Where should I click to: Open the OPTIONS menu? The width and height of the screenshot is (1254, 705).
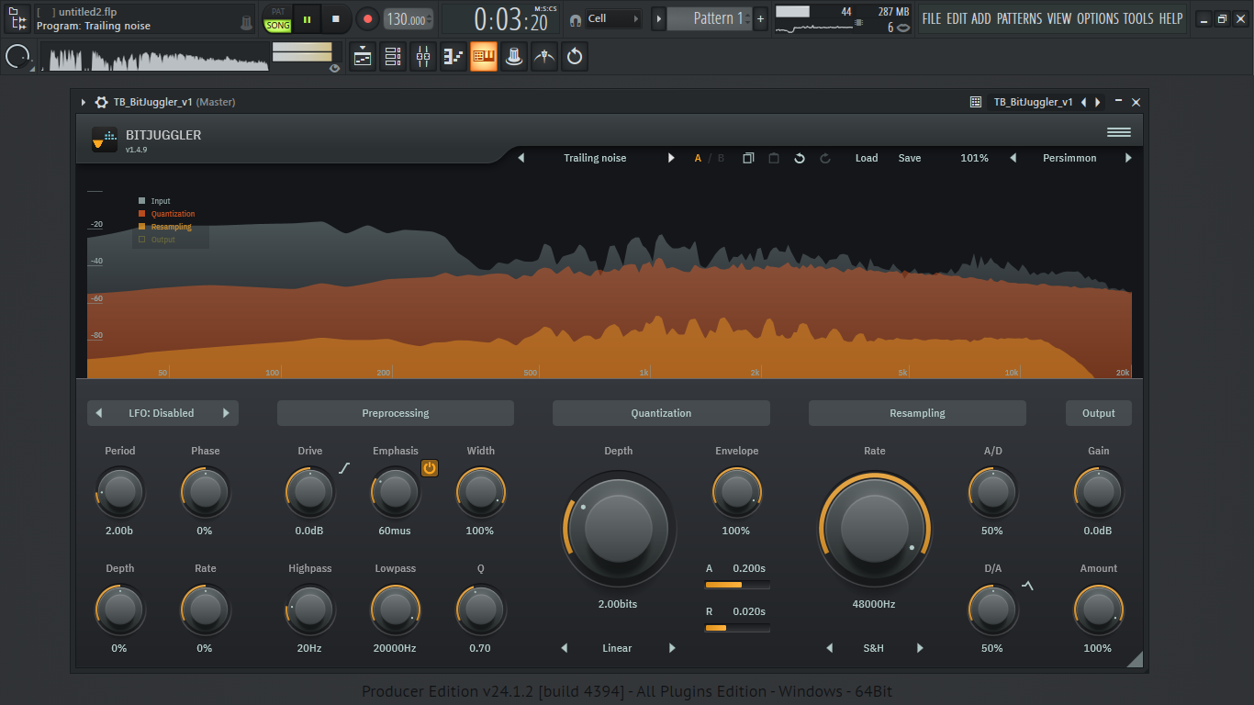[x=1098, y=18]
